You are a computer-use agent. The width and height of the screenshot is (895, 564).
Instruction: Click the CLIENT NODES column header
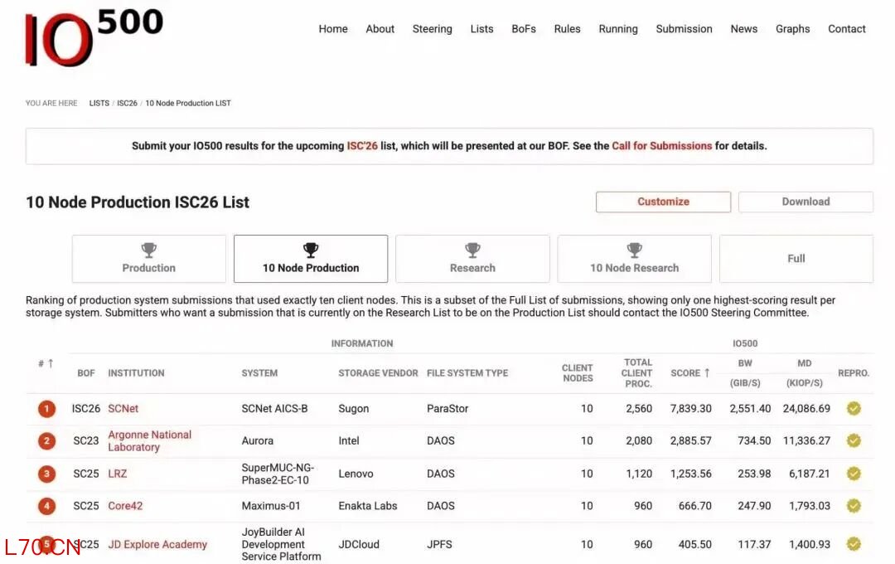point(578,373)
